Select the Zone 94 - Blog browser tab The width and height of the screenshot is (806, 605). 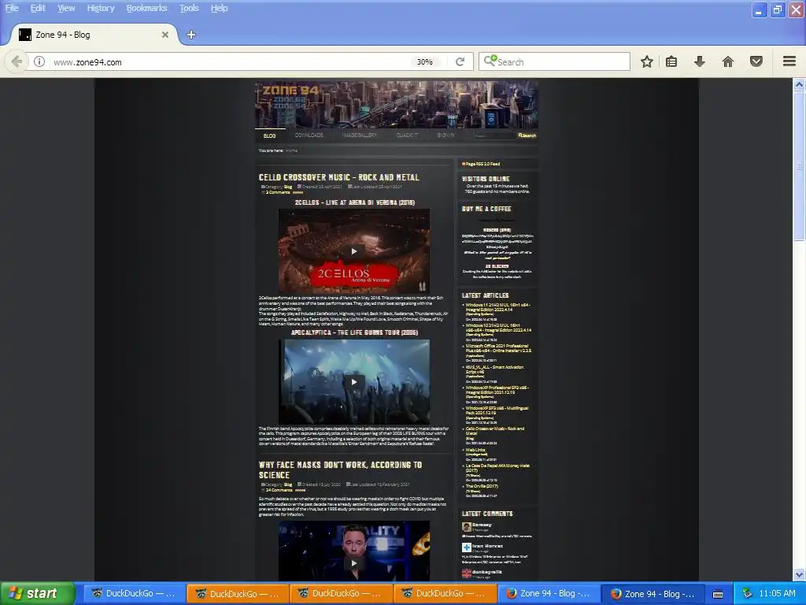click(x=93, y=35)
